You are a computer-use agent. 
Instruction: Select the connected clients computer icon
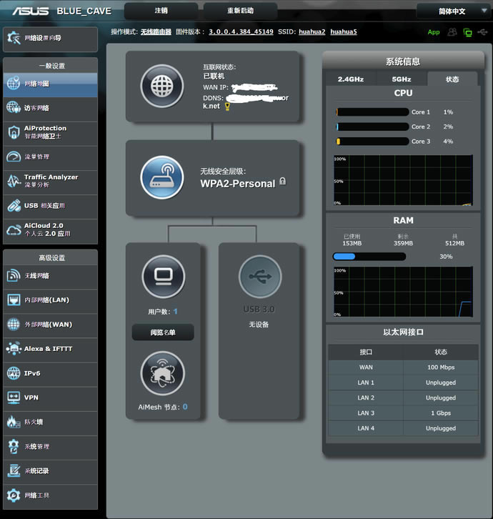(x=164, y=277)
